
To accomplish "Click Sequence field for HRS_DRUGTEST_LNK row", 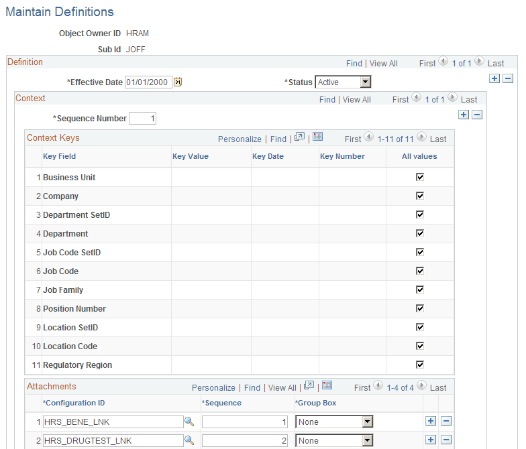I will (x=245, y=441).
